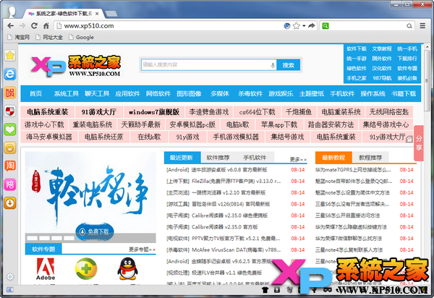Open the FileZilla v3.13.0 download entry

(224, 182)
